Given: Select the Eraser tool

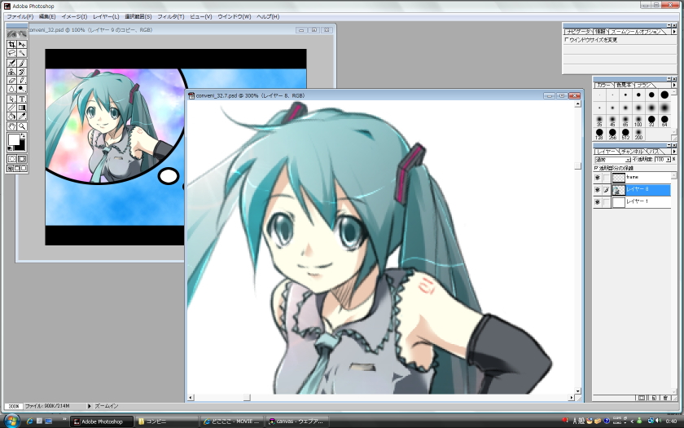Looking at the screenshot, I should pos(11,81).
